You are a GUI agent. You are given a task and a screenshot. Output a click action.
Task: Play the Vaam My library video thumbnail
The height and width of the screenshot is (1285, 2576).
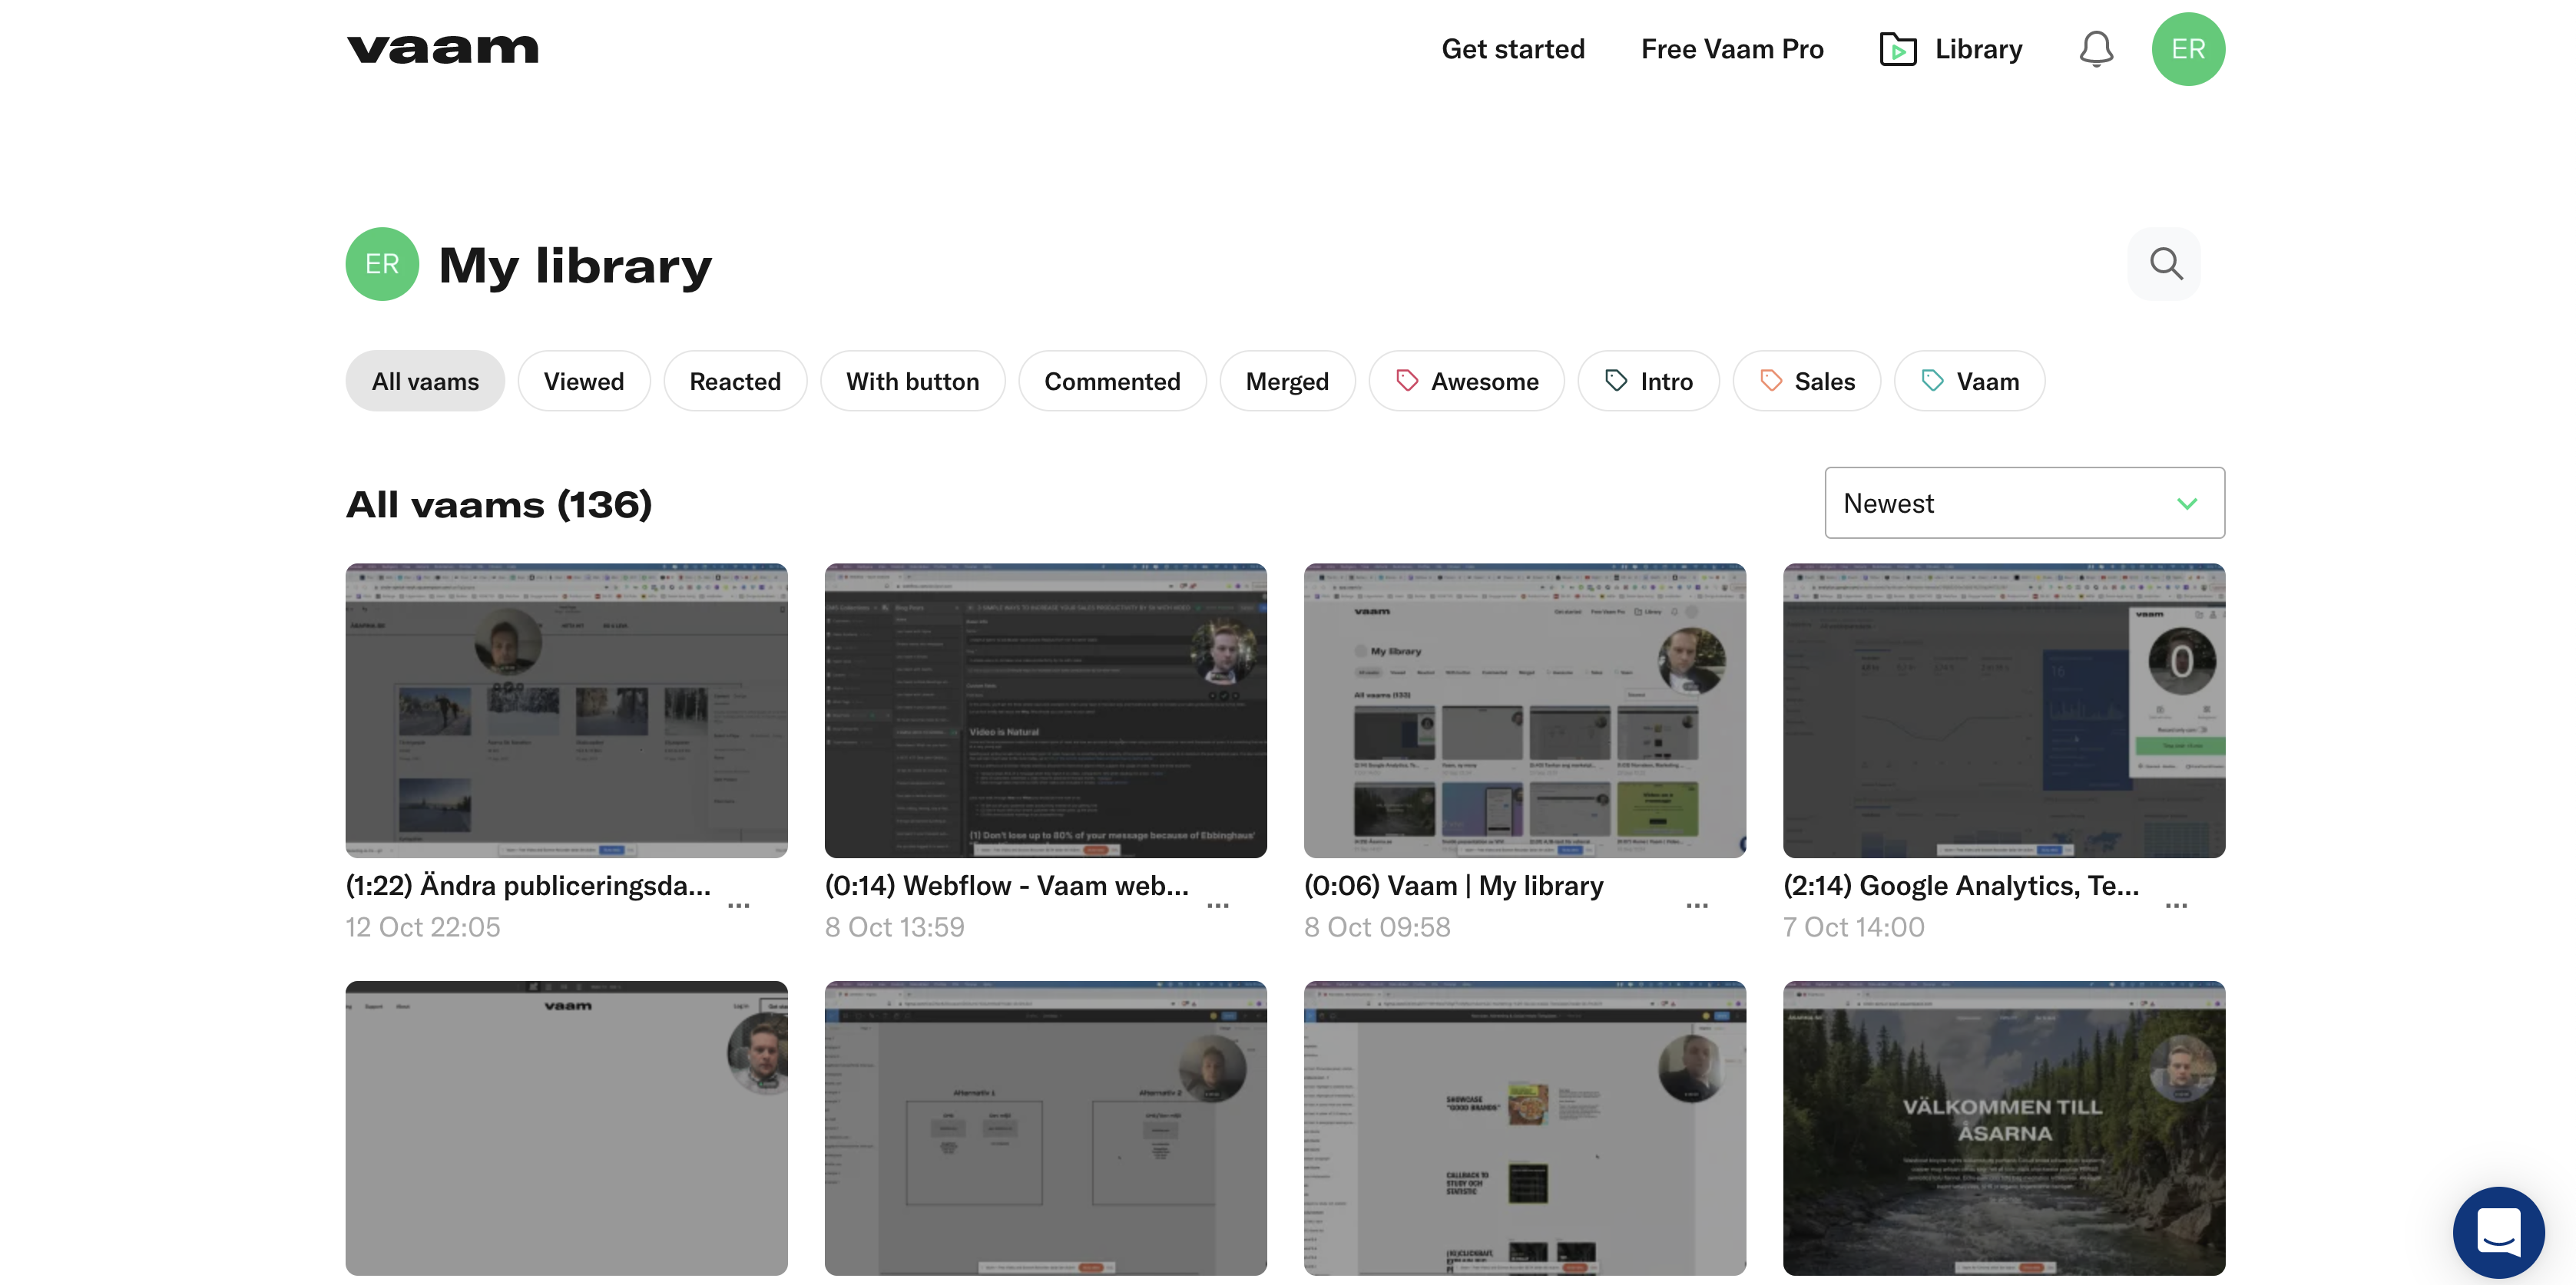coord(1524,711)
